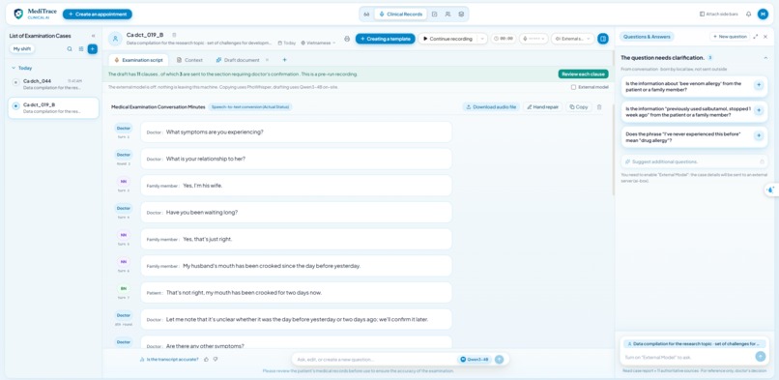Open the notifications bell
The width and height of the screenshot is (779, 380).
[x=748, y=14]
